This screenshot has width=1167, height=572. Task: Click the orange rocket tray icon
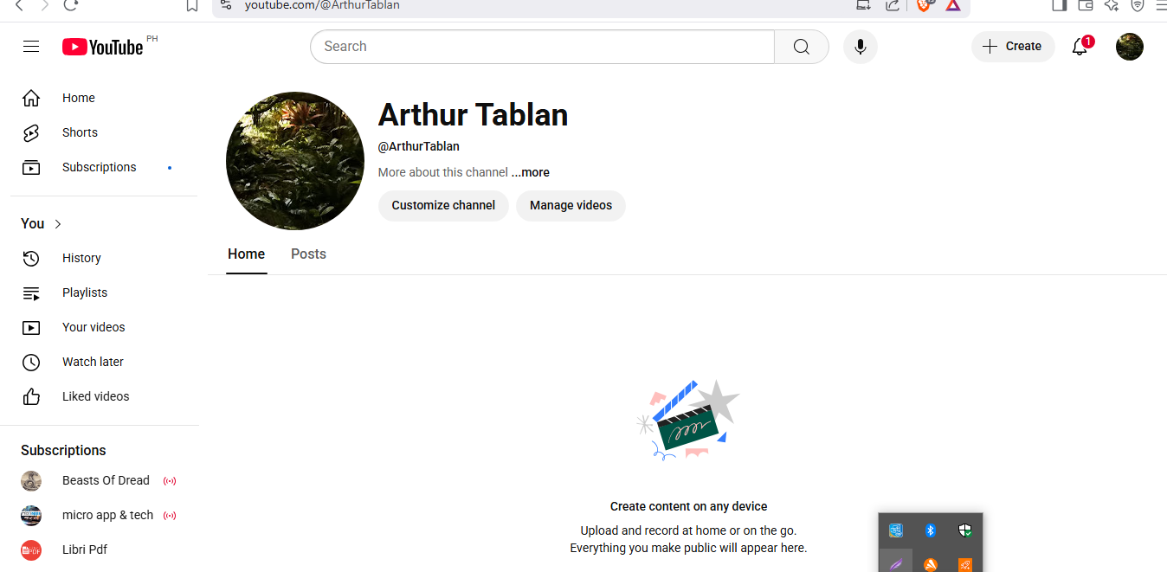[965, 565]
